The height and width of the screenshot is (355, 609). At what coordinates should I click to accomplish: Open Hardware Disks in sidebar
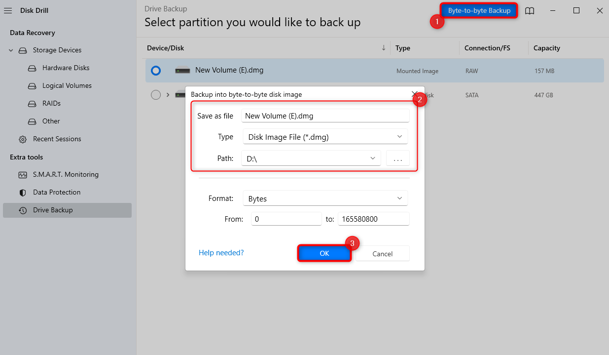[66, 68]
